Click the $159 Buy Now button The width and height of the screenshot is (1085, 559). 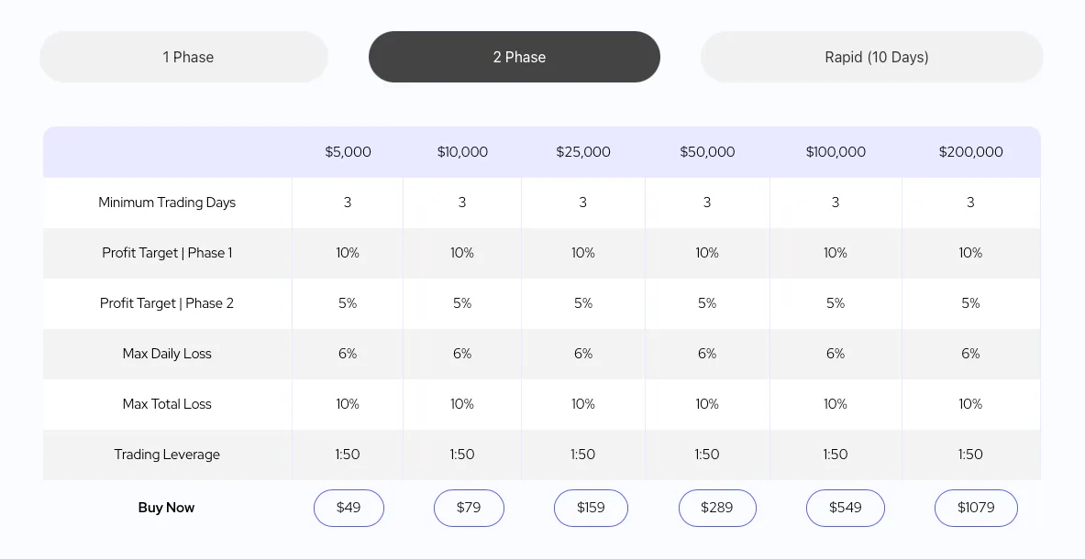coord(591,508)
